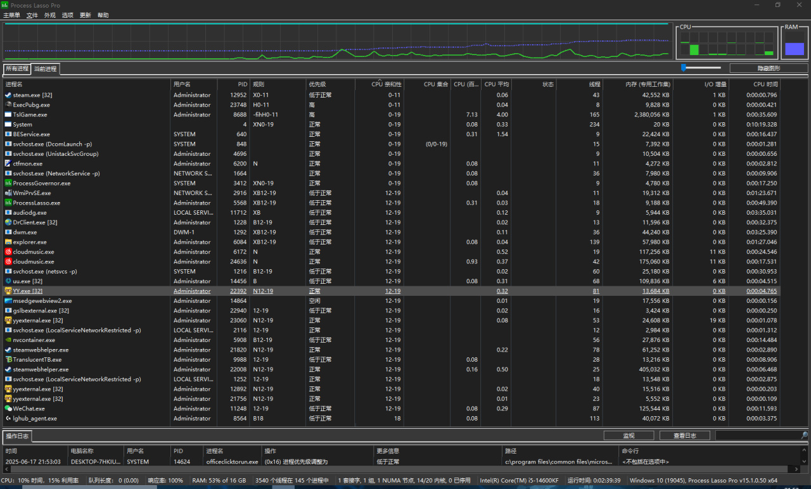This screenshot has width=811, height=489.
Task: Click the audiodg.exe process icon
Action: point(8,213)
